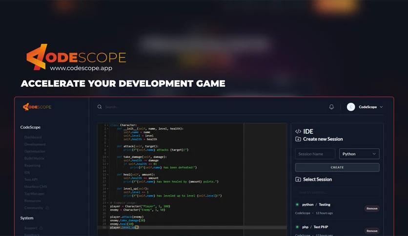Viewport: 408px width, 236px height.
Task: Remove the php Test PHP session
Action: 372,231
